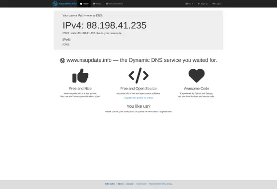Click the 'Awesome Code' heading
This screenshot has height=189, width=277.
coord(197,89)
